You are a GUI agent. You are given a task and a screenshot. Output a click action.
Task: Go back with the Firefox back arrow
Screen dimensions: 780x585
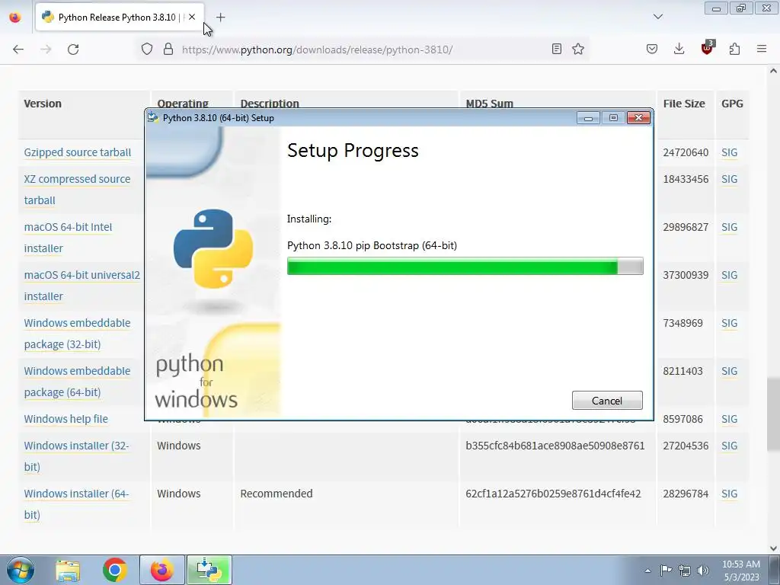[18, 50]
